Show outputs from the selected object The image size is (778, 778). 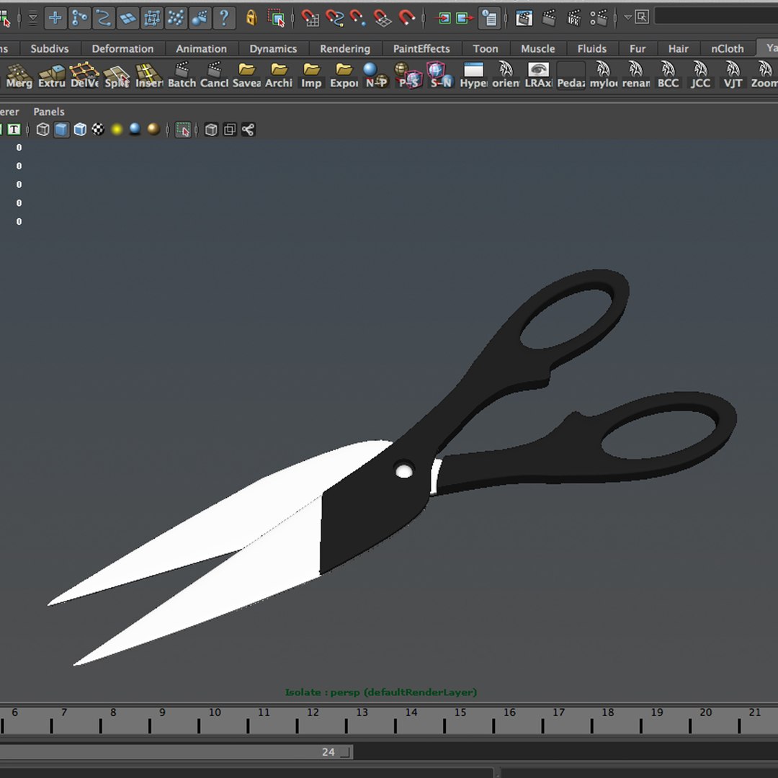click(x=465, y=18)
